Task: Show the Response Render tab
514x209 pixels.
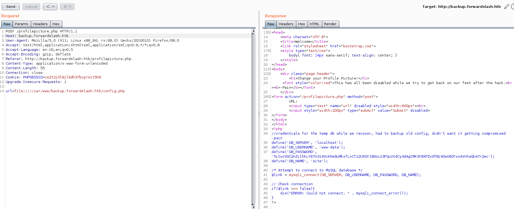Action: (330, 24)
